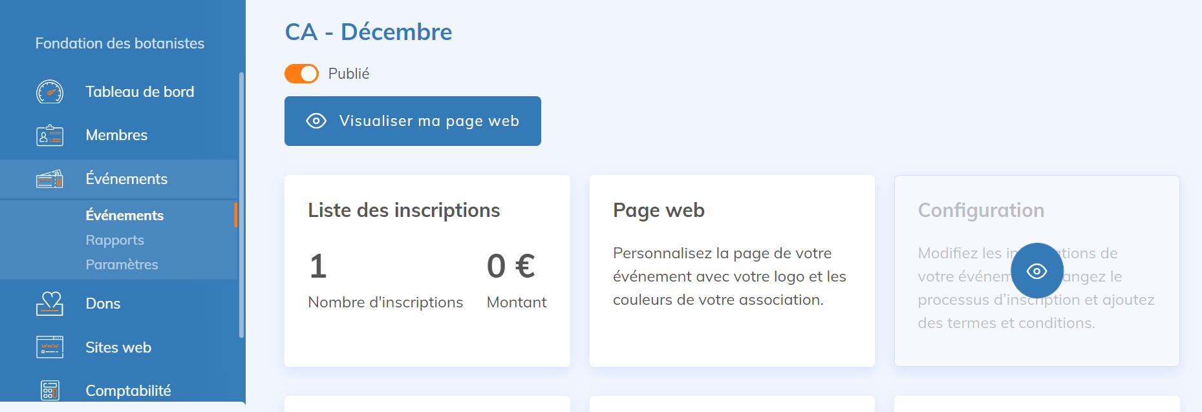The height and width of the screenshot is (412, 1202).
Task: Open the Rapports submenu item
Action: point(115,240)
